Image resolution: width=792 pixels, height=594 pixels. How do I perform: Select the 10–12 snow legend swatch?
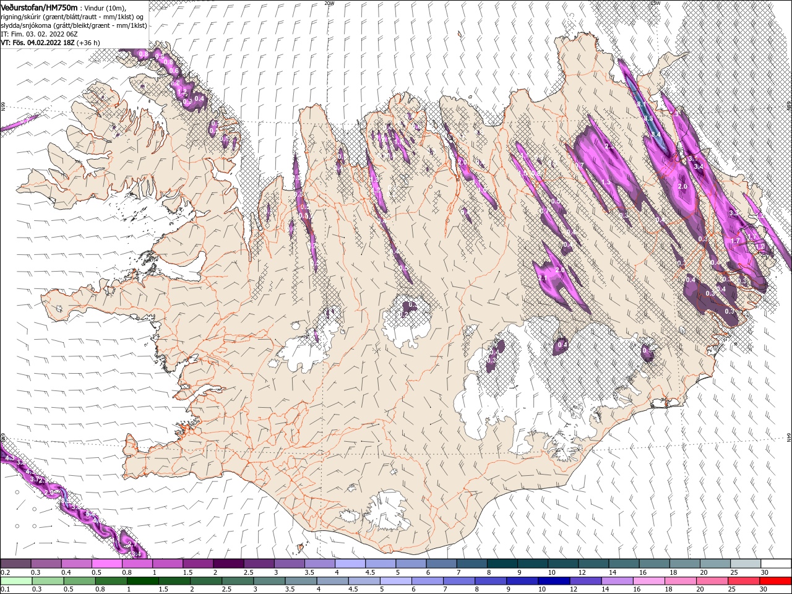coord(563,564)
